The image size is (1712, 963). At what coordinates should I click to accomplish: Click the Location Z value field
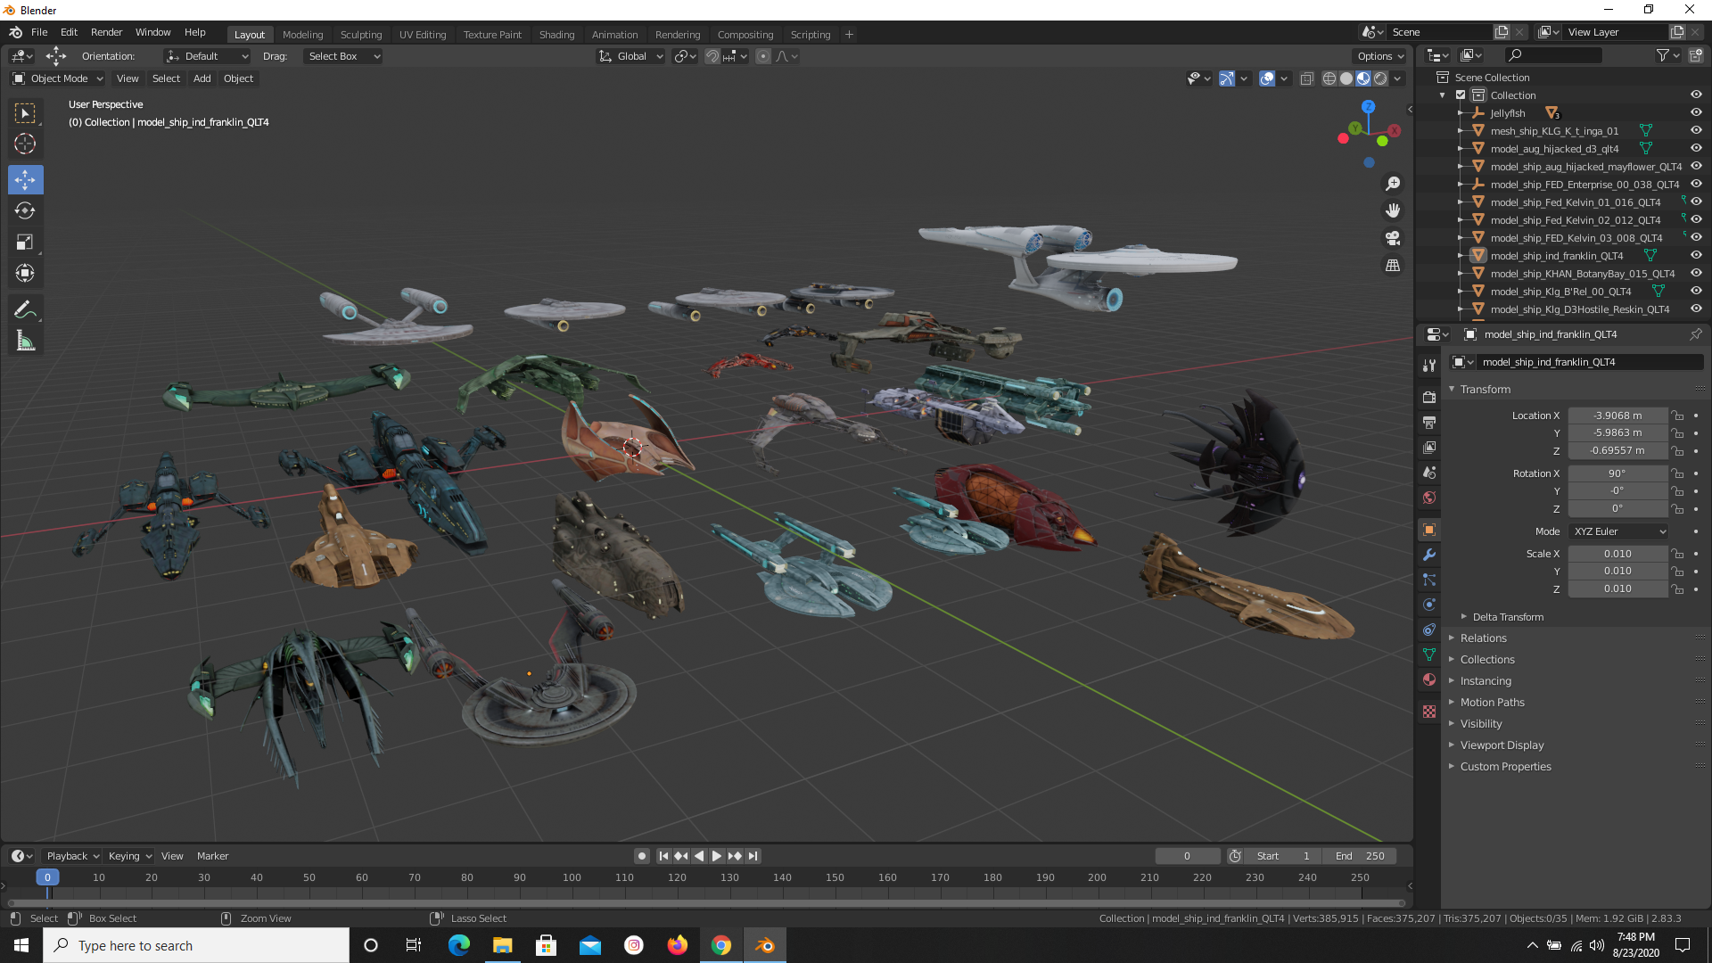coord(1617,451)
